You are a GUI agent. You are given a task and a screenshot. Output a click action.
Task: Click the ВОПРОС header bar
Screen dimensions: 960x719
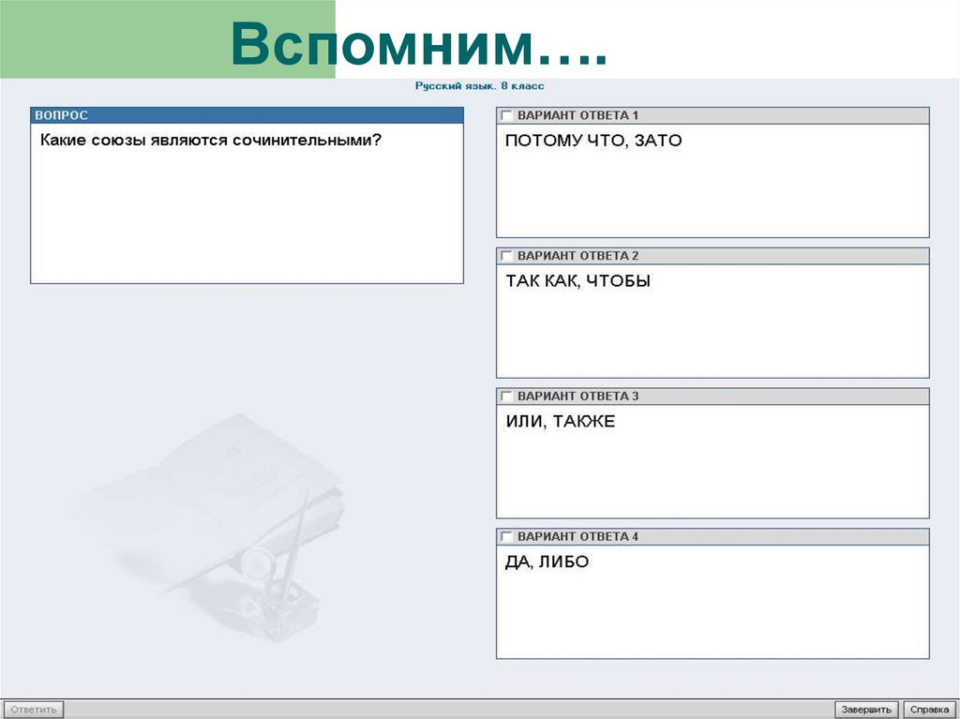246,114
